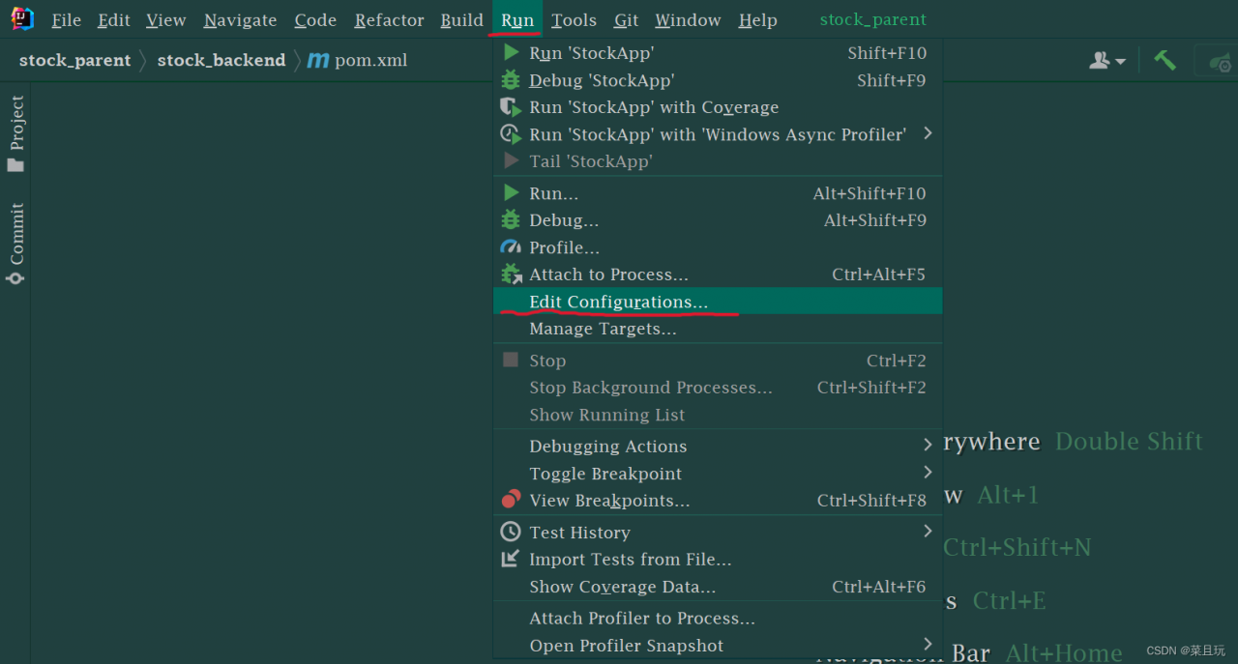The width and height of the screenshot is (1238, 664).
Task: Click the pom.xml breadcrumb label
Action: click(370, 60)
